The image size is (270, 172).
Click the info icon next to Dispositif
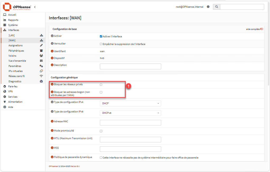click(52, 58)
